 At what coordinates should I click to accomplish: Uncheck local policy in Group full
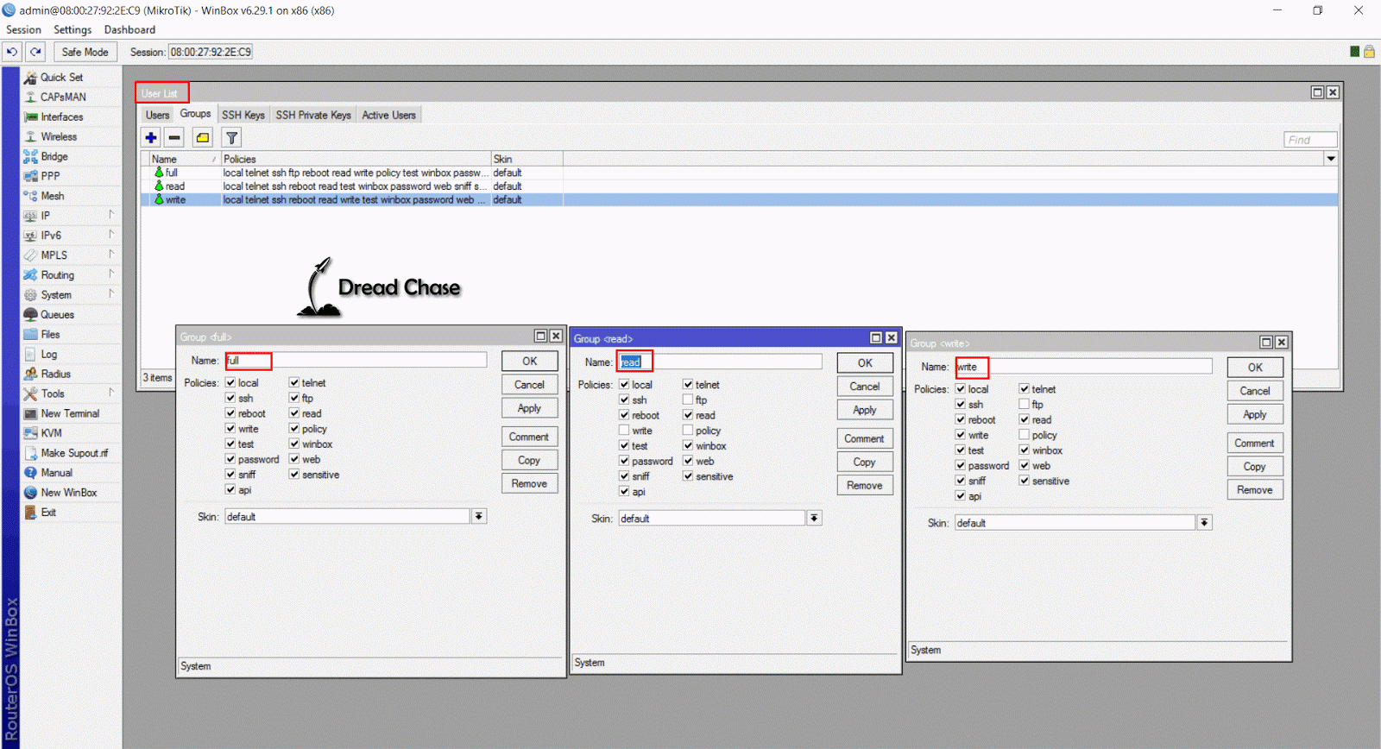pyautogui.click(x=230, y=382)
